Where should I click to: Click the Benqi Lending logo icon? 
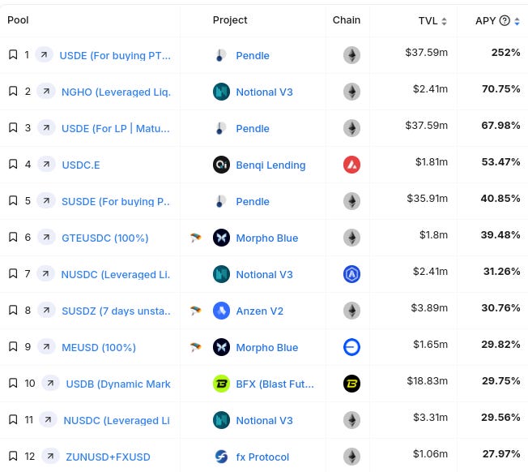pyautogui.click(x=221, y=165)
